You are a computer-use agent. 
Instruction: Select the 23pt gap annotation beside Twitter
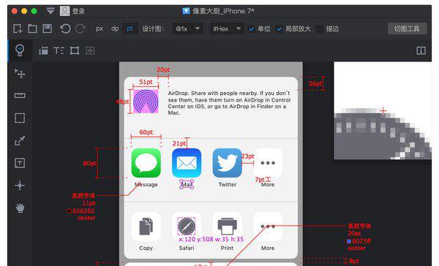tap(248, 156)
